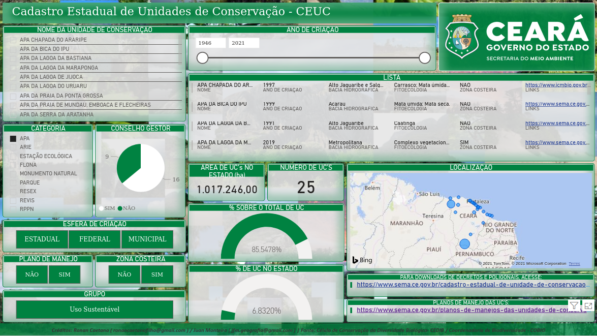Open the sema.ce.gov link in the 1991 row
Screen dimensions: 597x336
557,123
